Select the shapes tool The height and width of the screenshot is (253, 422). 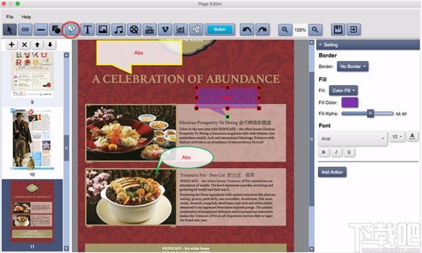point(56,30)
